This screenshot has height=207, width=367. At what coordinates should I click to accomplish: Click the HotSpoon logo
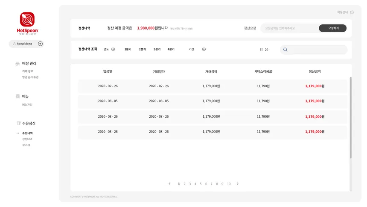tap(27, 24)
